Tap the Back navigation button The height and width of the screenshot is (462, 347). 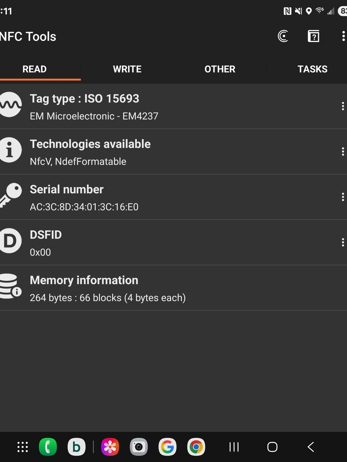[311, 447]
